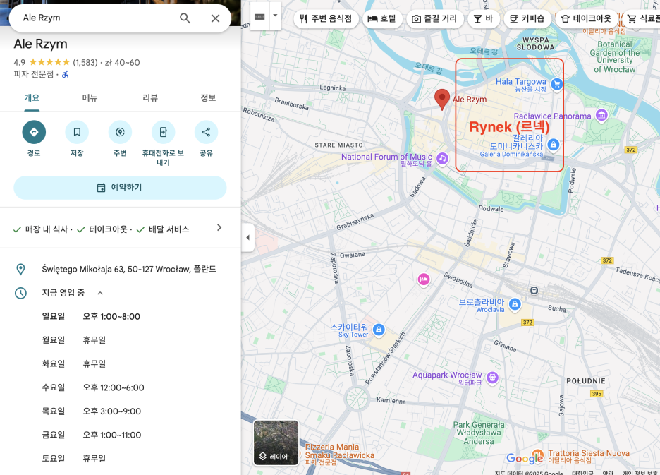Filter map by 즐길 거리 chip
This screenshot has height=475, width=660.
(x=434, y=18)
